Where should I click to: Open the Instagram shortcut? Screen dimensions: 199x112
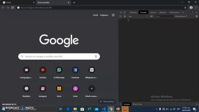[43, 91]
